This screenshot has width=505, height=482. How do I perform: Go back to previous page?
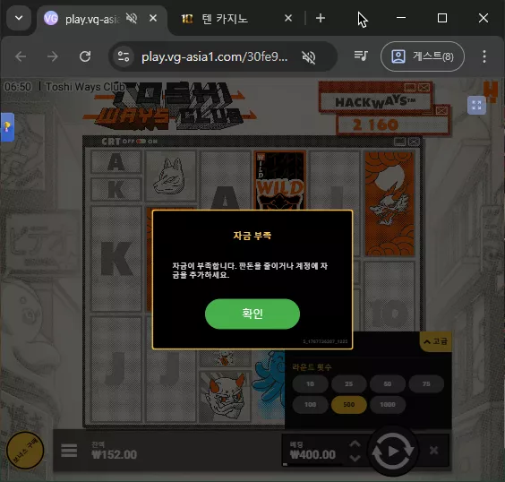click(21, 56)
